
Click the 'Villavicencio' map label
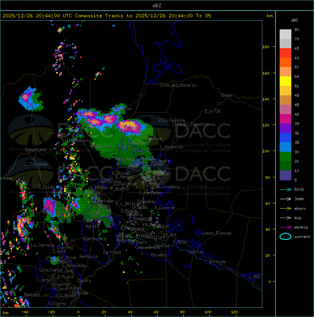(76, 140)
